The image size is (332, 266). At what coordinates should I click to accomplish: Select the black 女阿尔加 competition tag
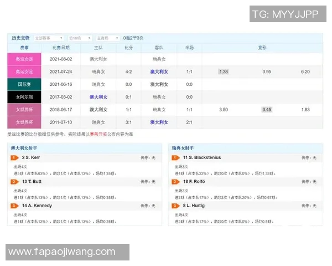[24, 97]
